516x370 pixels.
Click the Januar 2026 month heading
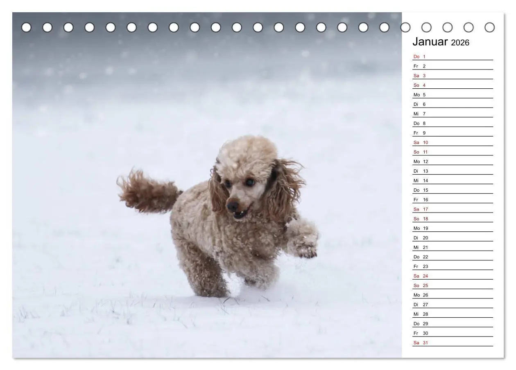click(x=441, y=42)
